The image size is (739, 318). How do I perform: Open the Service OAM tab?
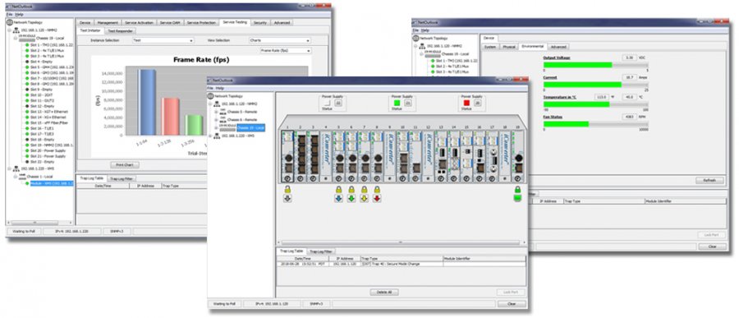pyautogui.click(x=170, y=22)
